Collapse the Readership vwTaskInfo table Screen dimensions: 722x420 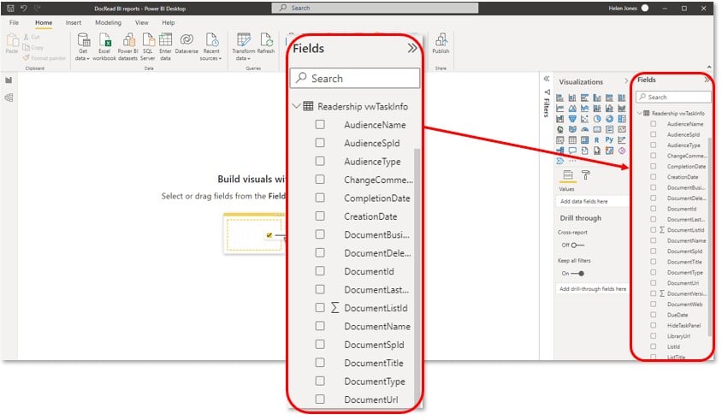296,107
